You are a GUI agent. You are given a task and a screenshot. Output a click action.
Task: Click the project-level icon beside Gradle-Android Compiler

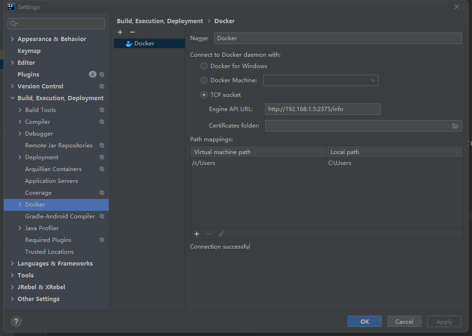102,216
